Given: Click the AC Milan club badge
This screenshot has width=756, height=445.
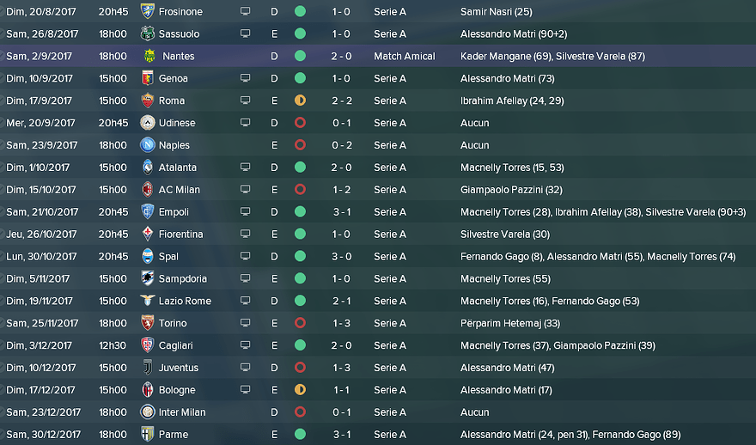Looking at the screenshot, I should pyautogui.click(x=147, y=190).
